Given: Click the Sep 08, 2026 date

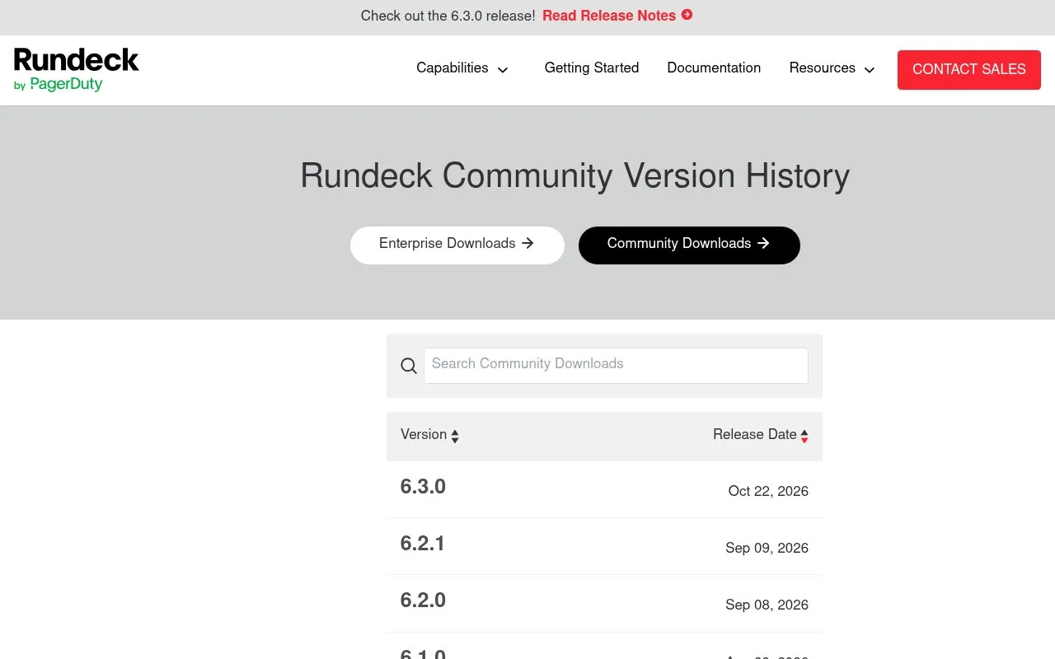Looking at the screenshot, I should (767, 605).
